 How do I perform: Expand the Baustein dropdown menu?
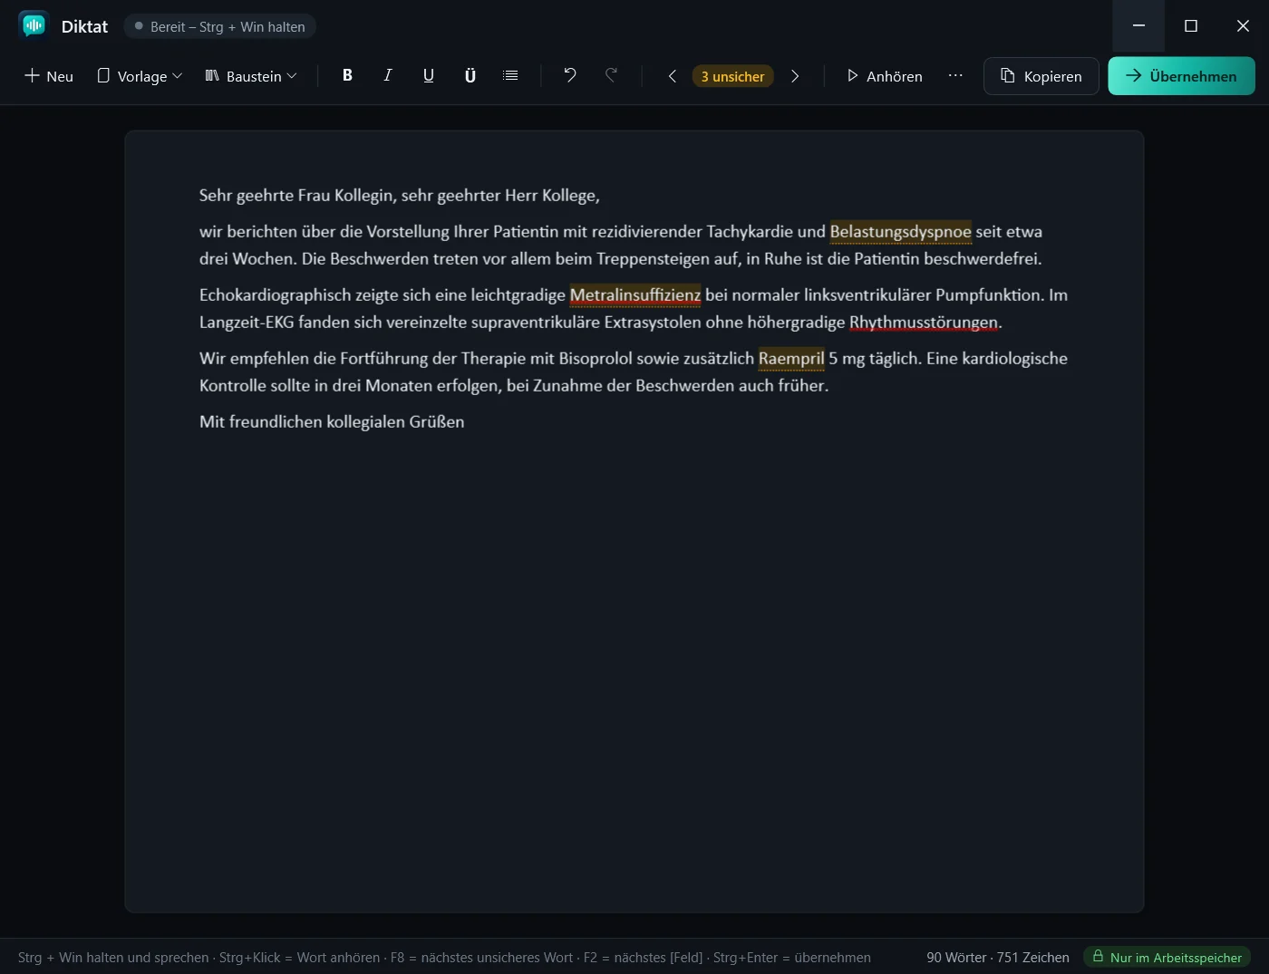(x=251, y=76)
